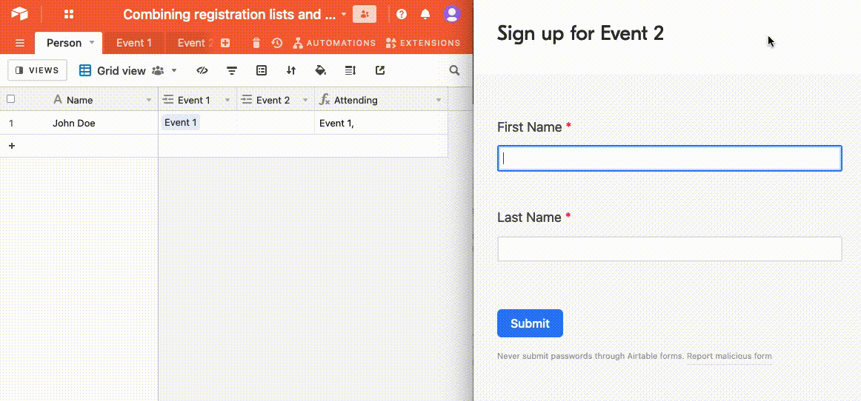Open the Automations menu
The image size is (861, 401).
(x=334, y=43)
